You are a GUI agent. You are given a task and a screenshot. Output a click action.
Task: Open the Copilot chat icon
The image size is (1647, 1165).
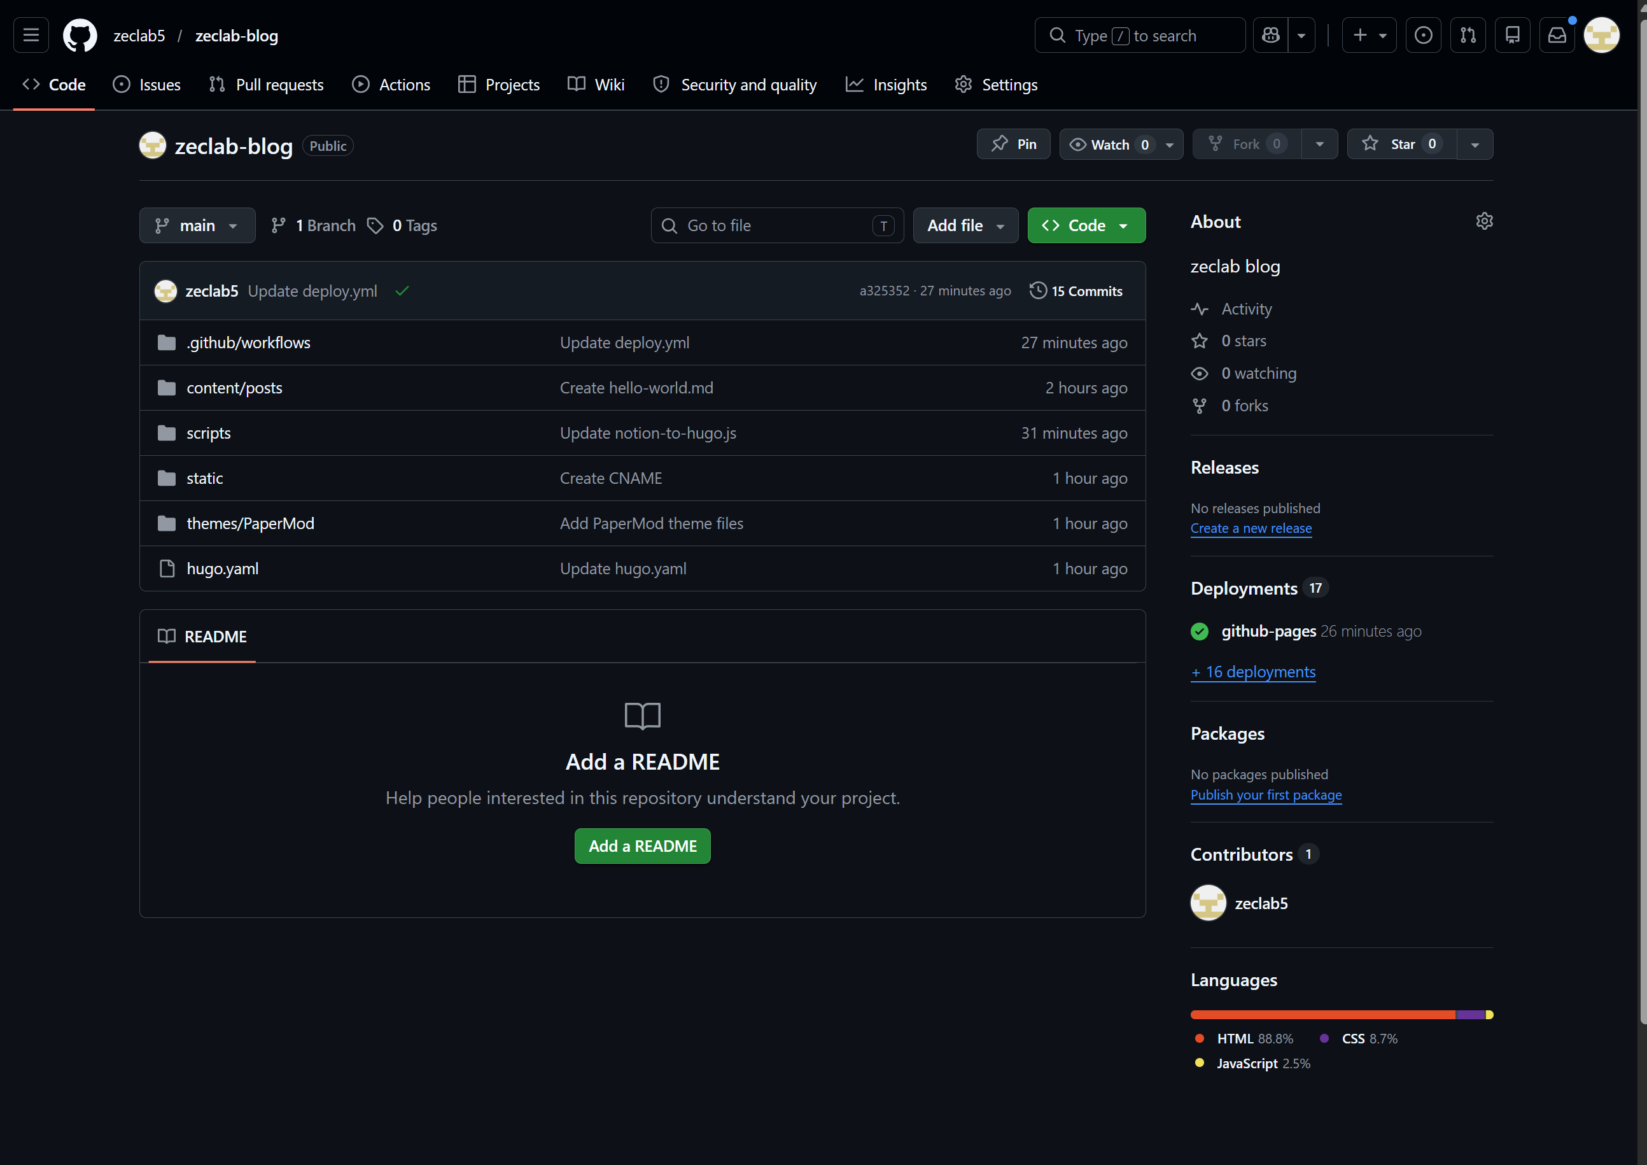coord(1270,35)
